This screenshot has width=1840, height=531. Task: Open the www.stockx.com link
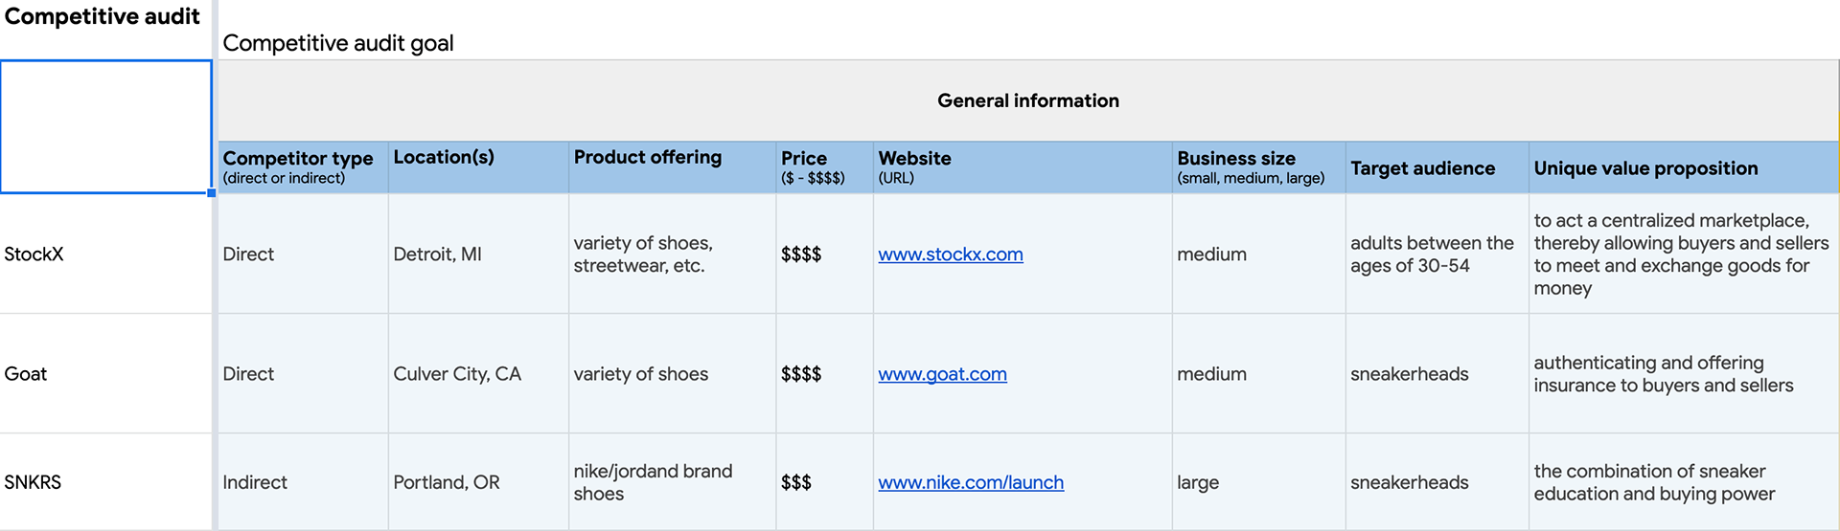(x=950, y=254)
